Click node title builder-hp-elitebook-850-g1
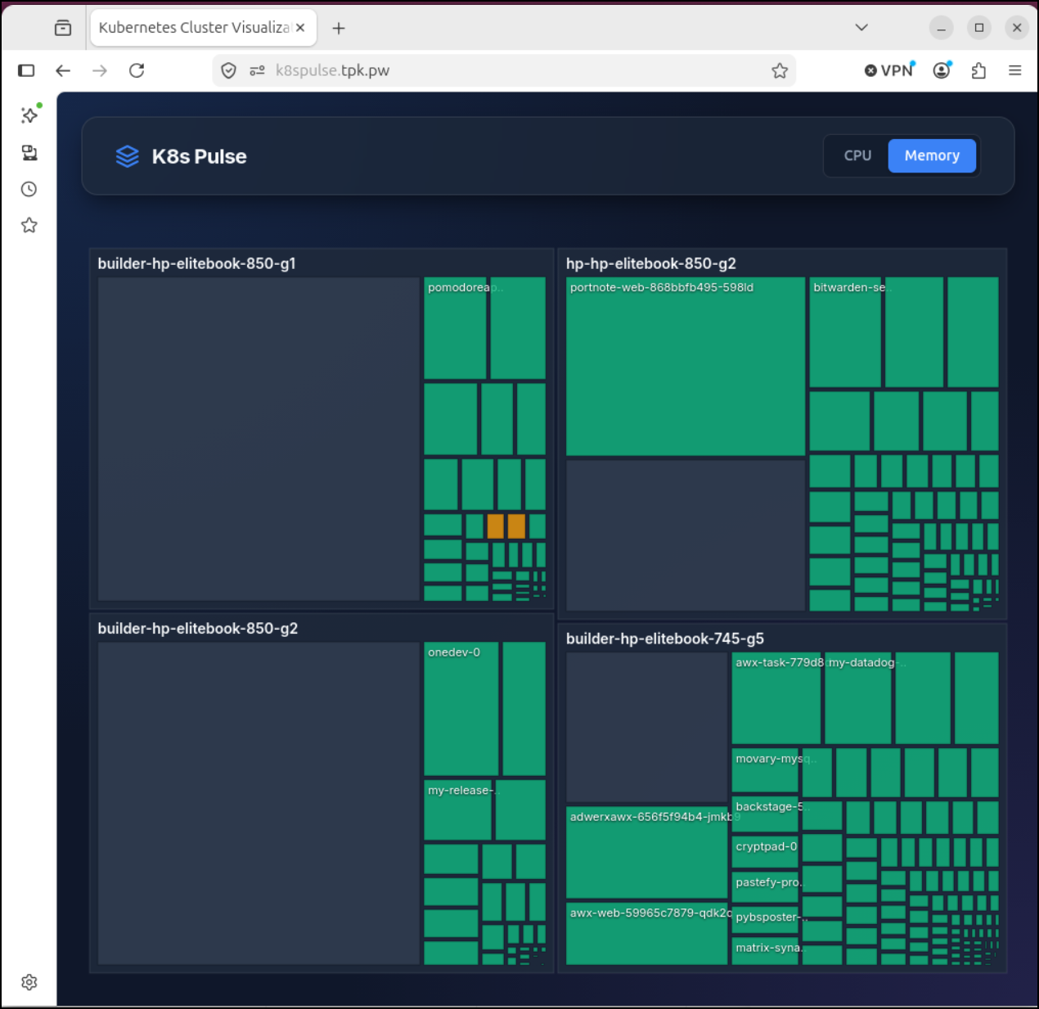Image resolution: width=1039 pixels, height=1009 pixels. (x=196, y=263)
